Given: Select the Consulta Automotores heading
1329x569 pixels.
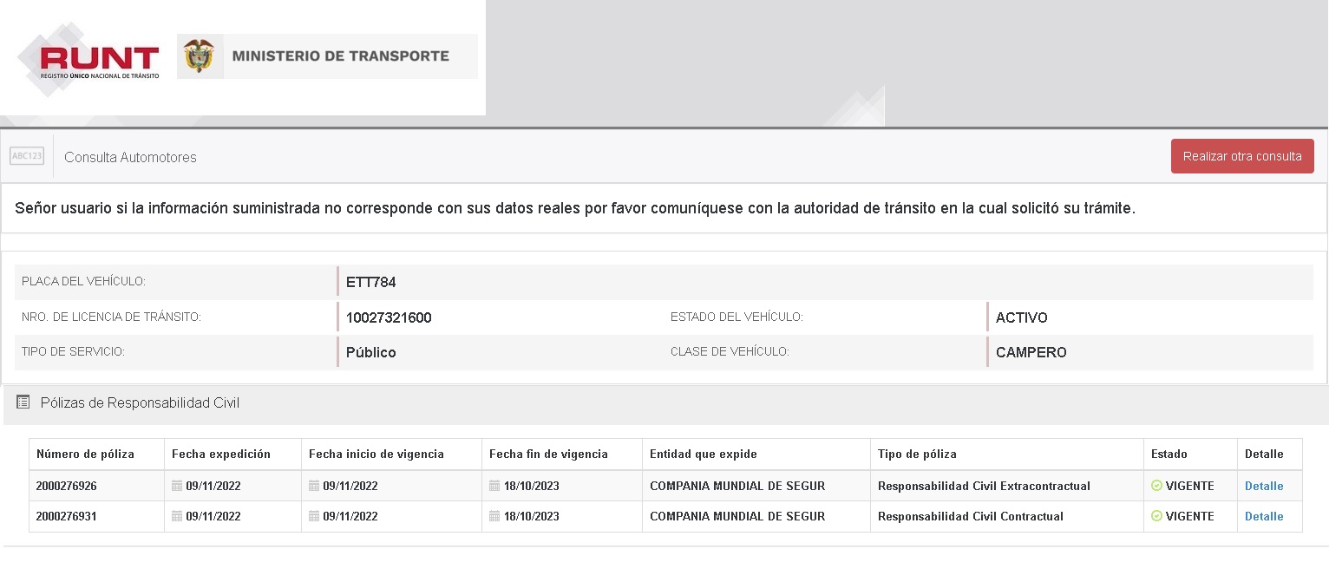Looking at the screenshot, I should (130, 157).
